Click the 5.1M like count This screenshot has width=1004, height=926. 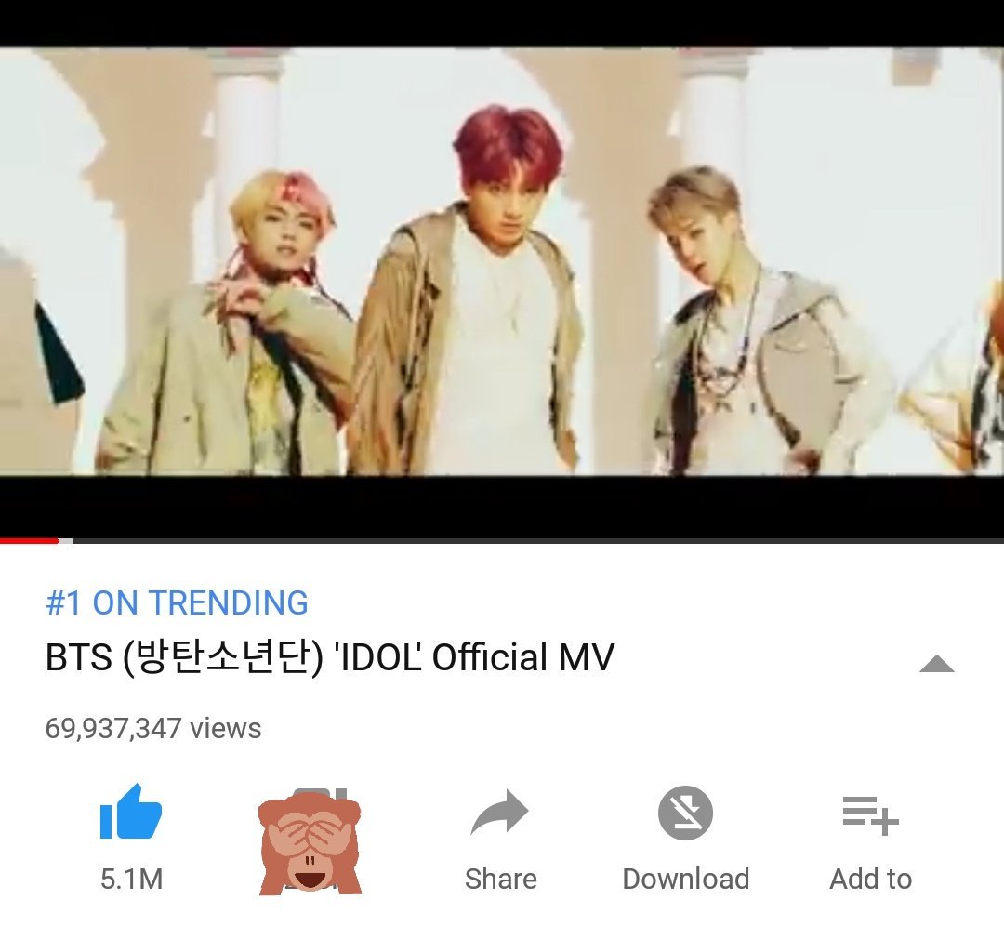click(131, 879)
